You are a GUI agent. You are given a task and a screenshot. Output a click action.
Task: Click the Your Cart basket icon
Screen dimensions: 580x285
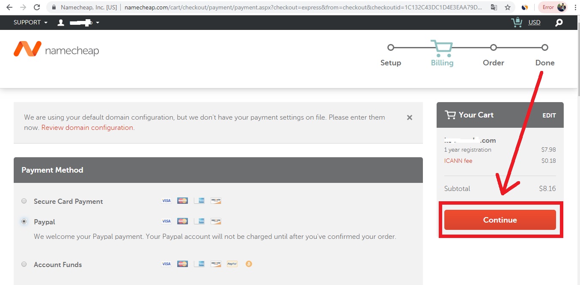450,115
